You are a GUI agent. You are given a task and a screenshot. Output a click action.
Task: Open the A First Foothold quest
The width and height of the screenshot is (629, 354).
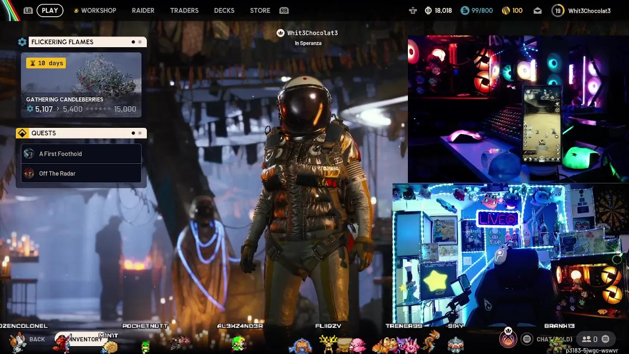tap(81, 153)
